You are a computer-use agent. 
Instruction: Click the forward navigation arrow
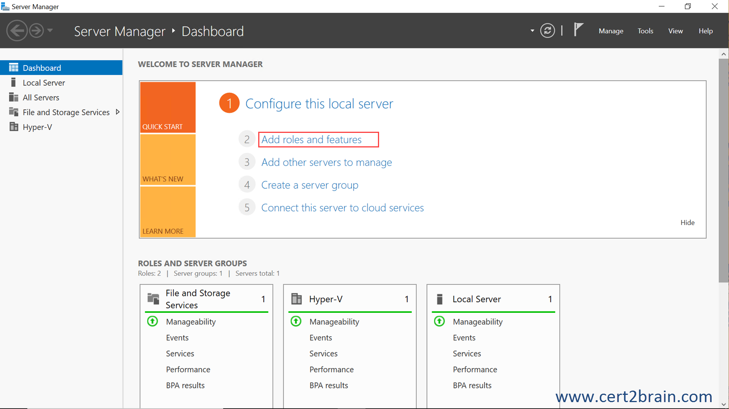36,30
